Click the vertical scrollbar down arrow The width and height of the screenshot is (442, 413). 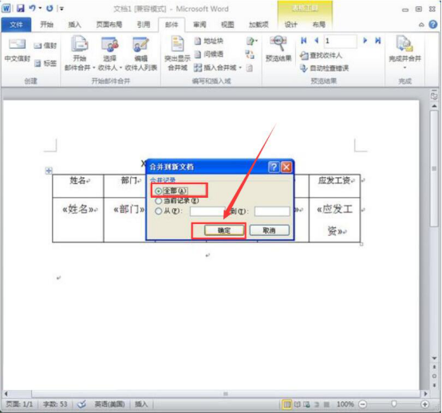pos(434,358)
